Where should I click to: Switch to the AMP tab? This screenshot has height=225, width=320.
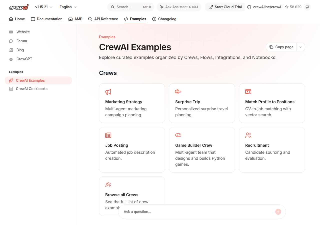tap(75, 19)
